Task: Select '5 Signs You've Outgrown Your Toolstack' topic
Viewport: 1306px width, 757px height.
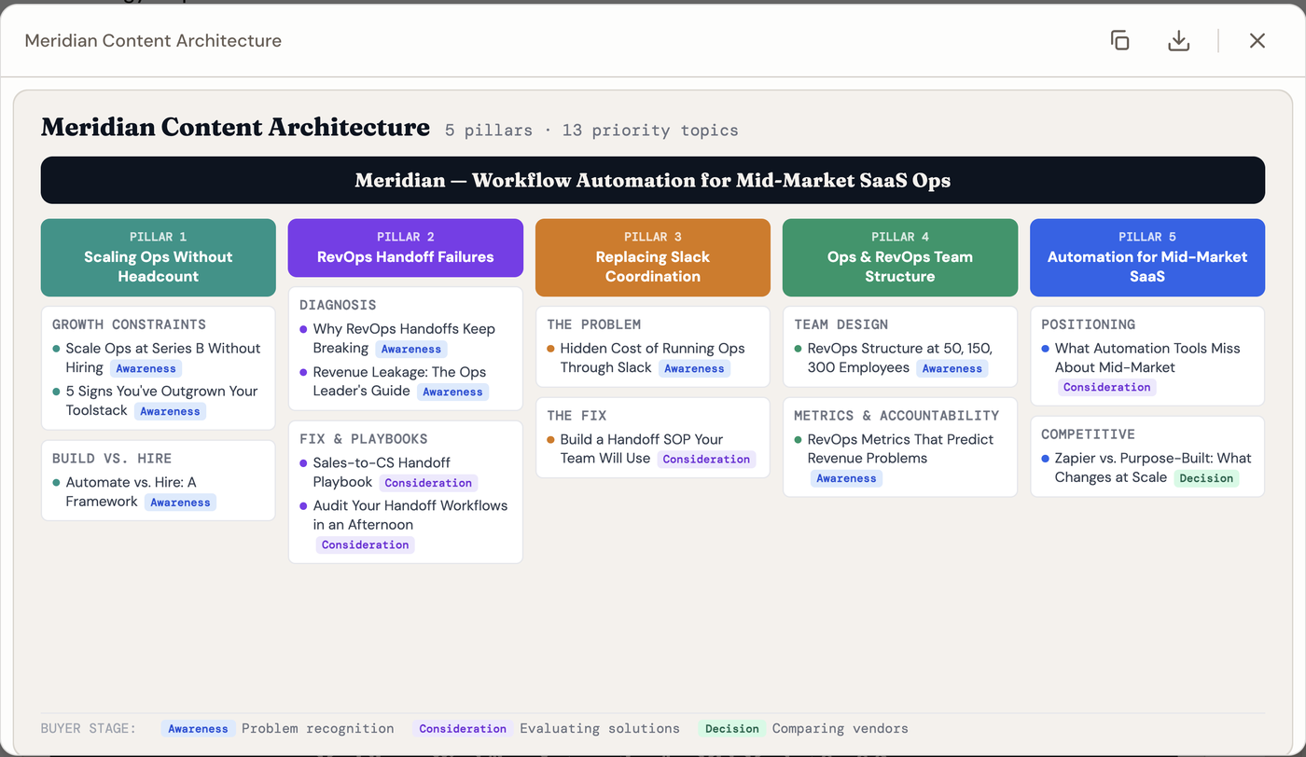Action: point(160,401)
